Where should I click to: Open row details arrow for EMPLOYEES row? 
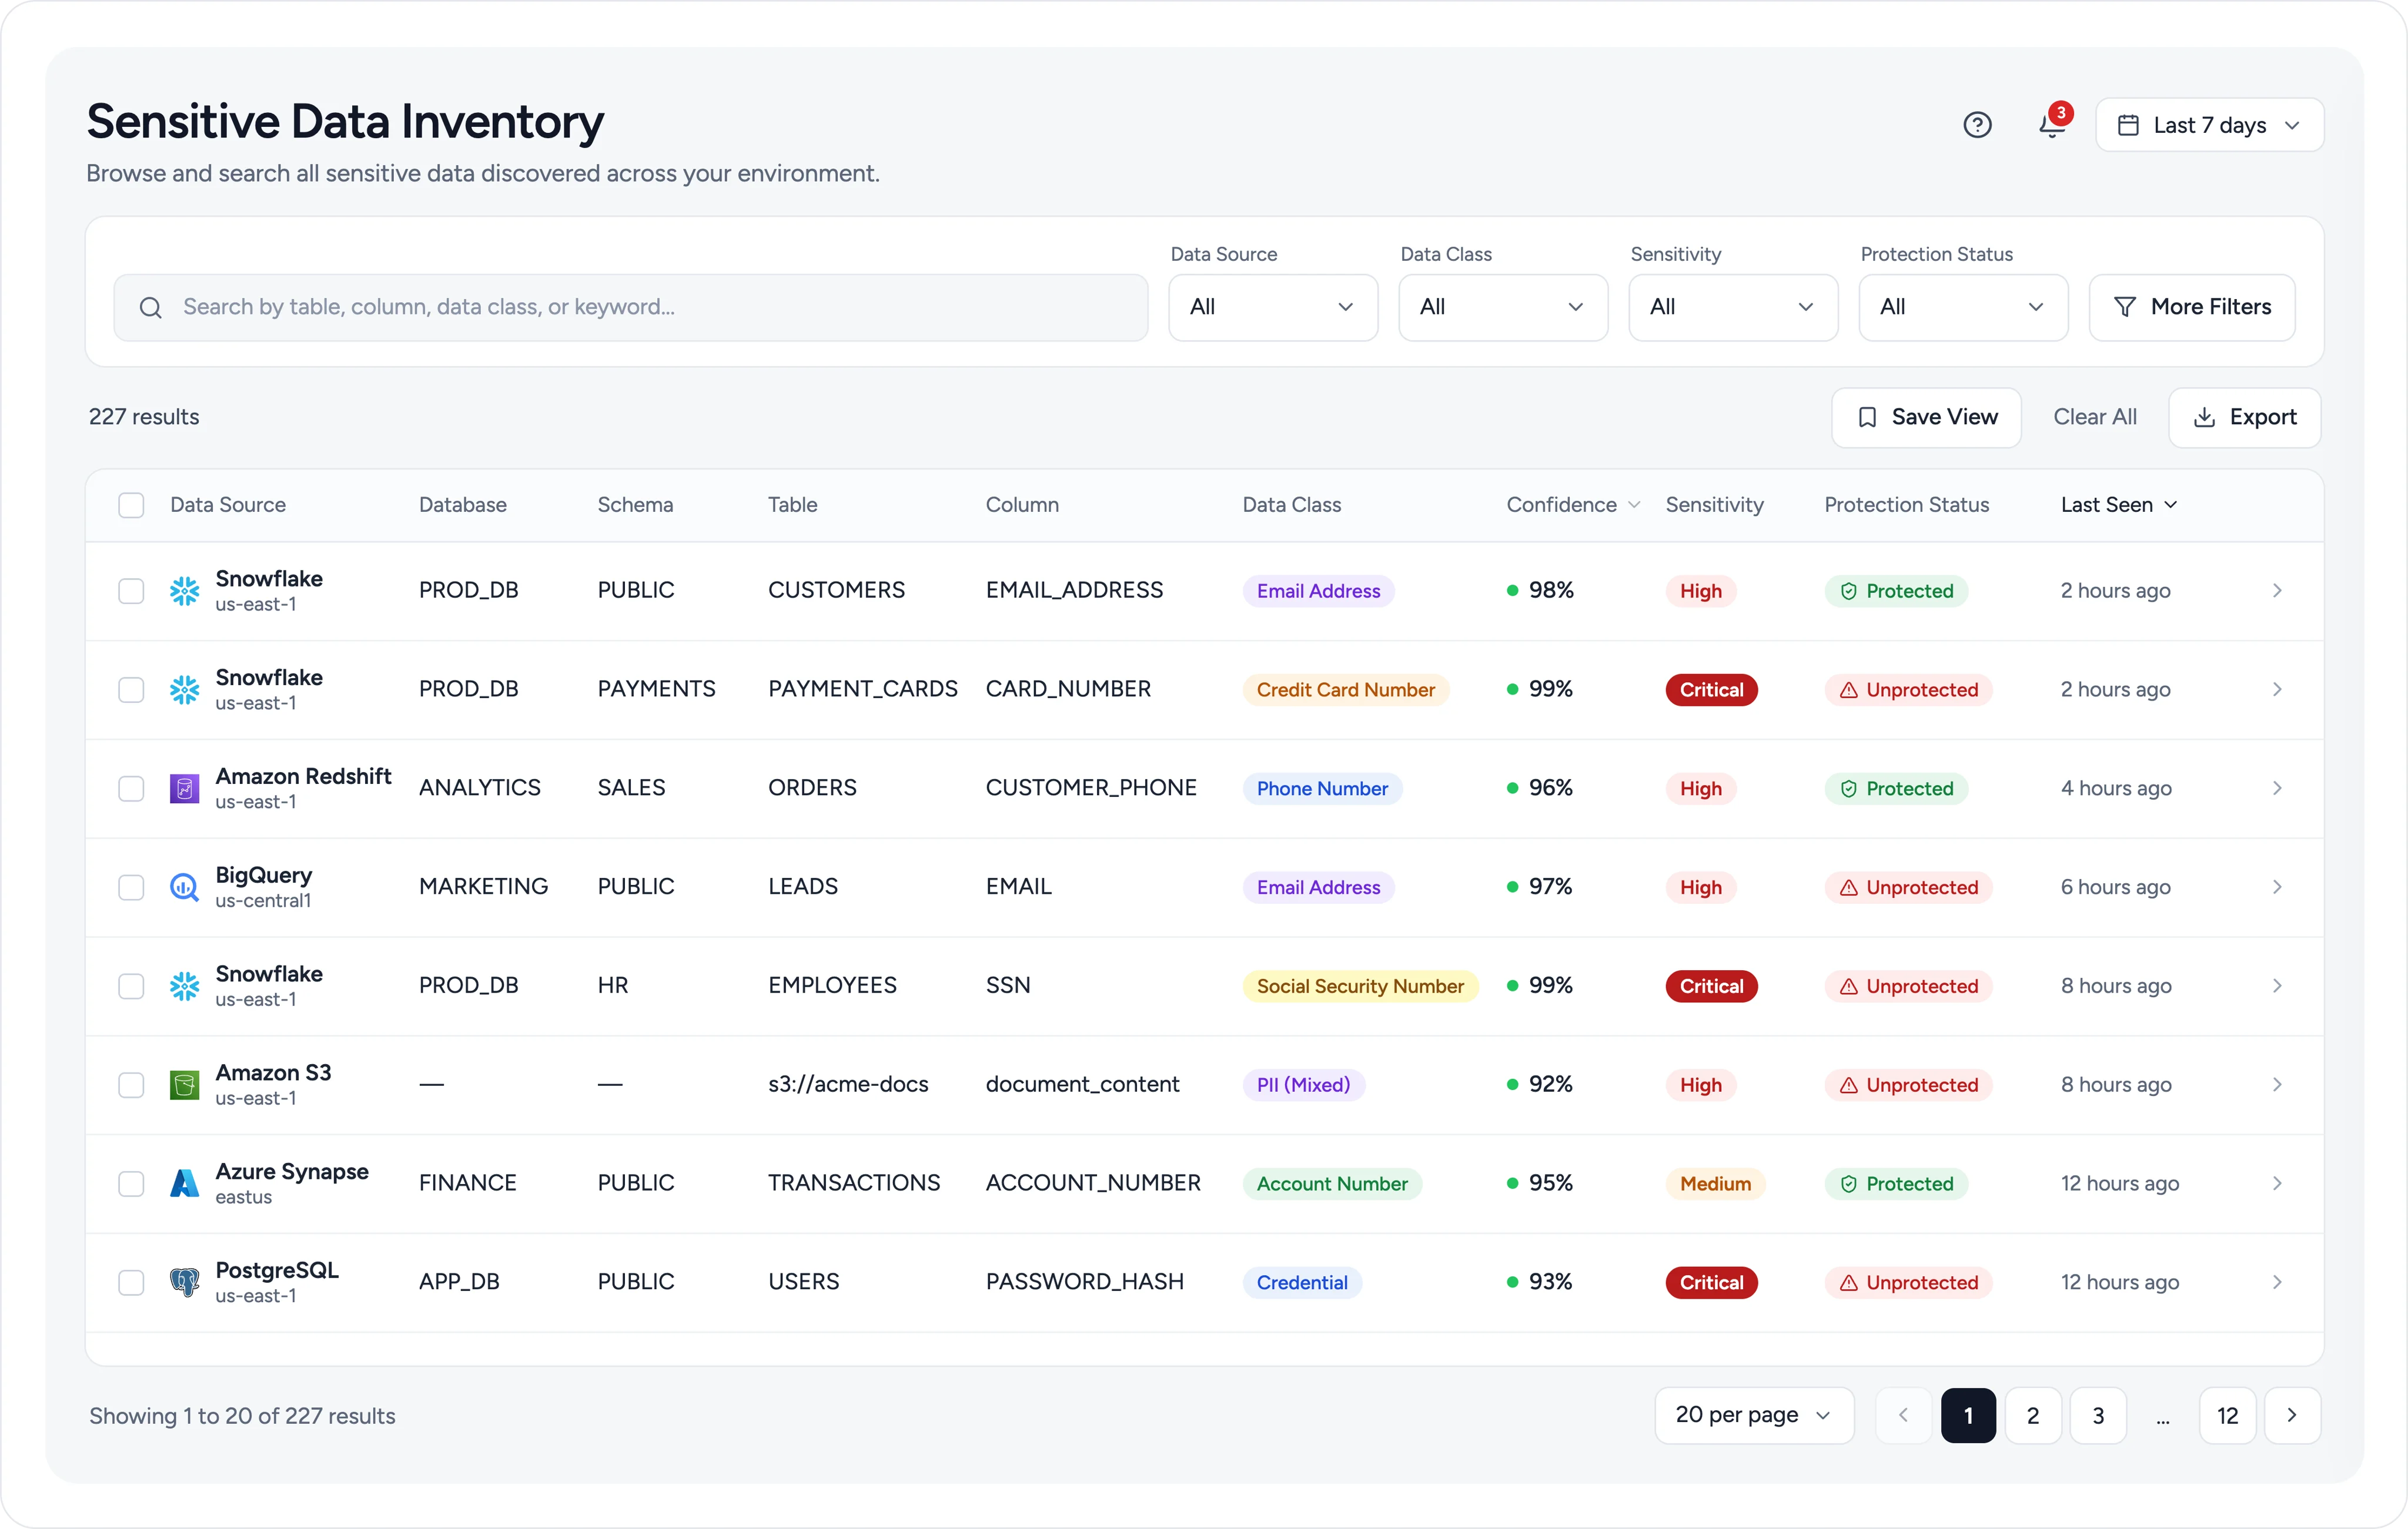click(2277, 987)
